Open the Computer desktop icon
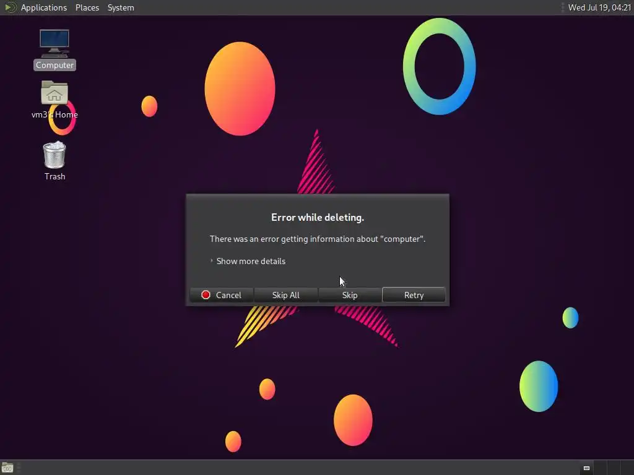Image resolution: width=634 pixels, height=475 pixels. pos(54,43)
